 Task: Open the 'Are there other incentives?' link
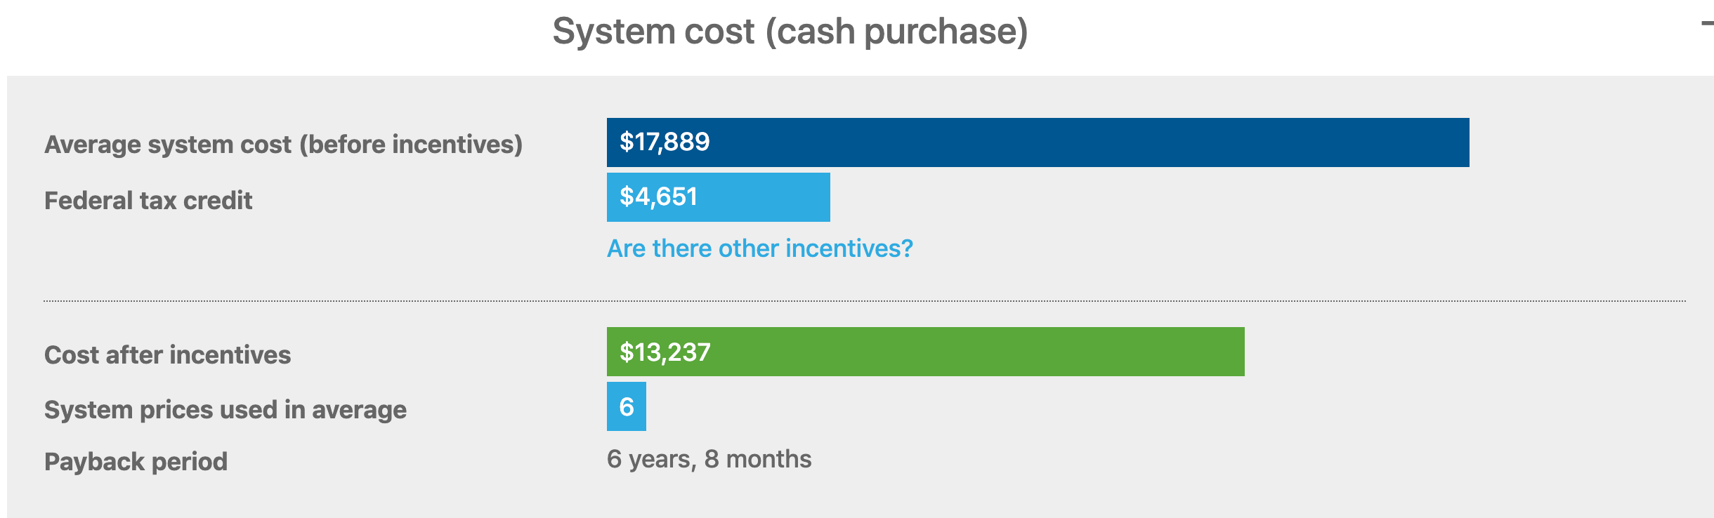(x=759, y=248)
